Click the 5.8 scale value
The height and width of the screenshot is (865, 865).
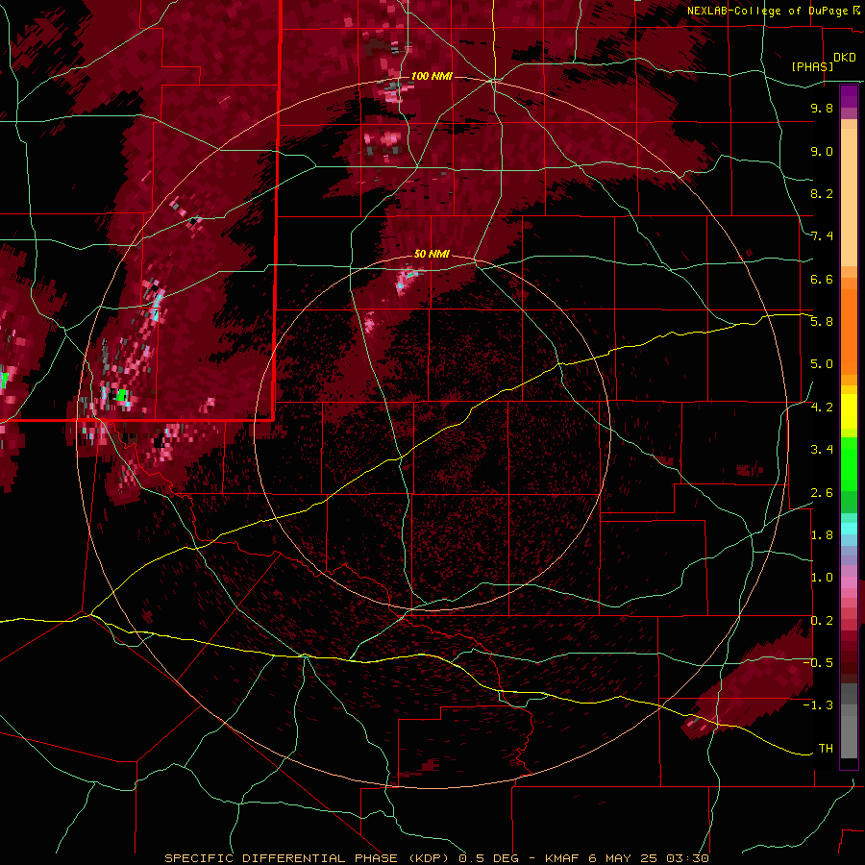point(822,322)
